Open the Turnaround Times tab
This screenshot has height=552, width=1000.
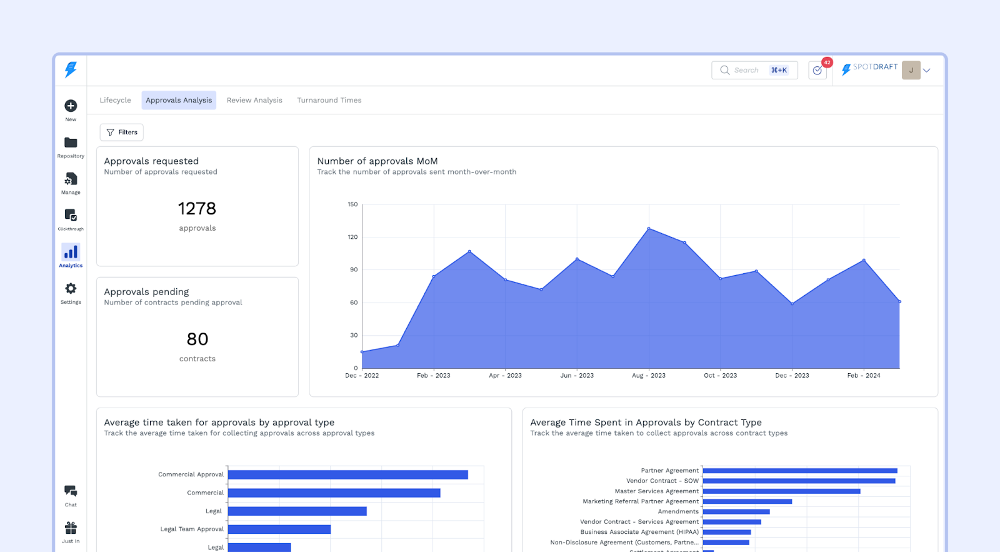pos(329,100)
